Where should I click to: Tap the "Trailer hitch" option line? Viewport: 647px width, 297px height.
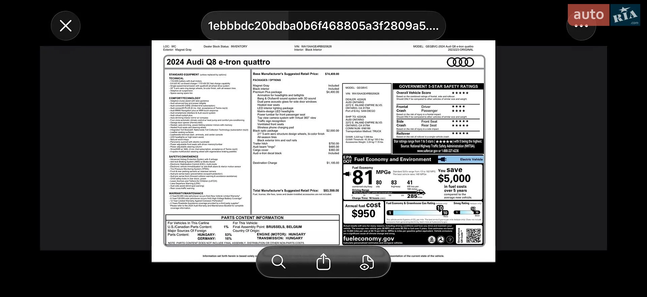[260, 143]
